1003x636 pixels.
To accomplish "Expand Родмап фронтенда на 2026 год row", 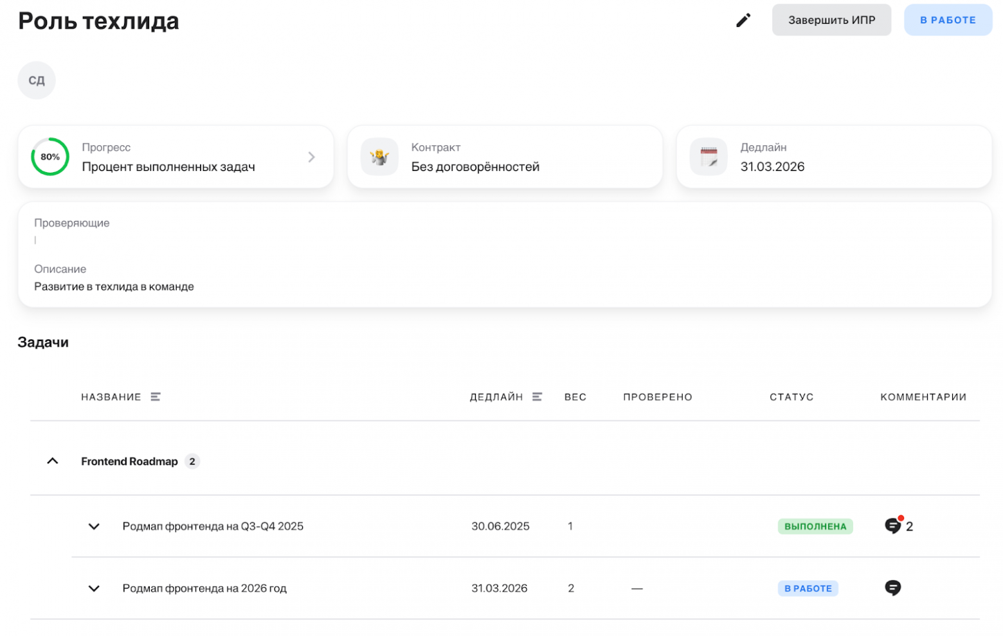I will (94, 588).
